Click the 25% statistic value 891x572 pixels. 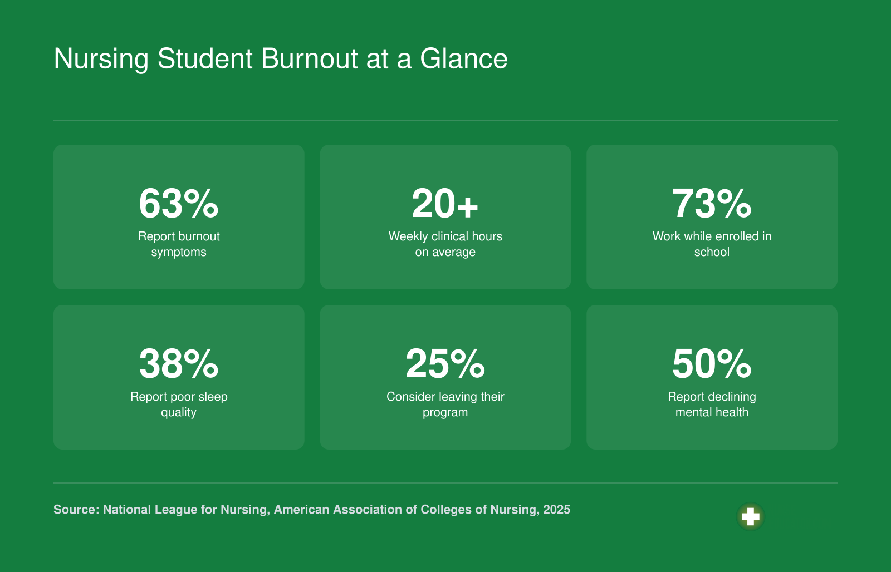pos(445,364)
